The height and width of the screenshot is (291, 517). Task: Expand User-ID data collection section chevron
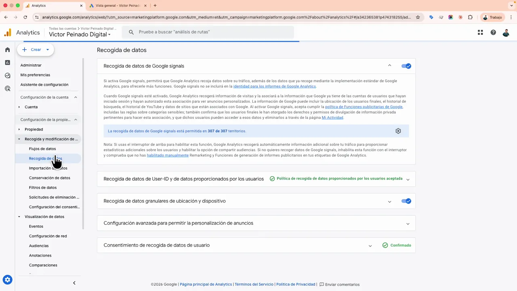coord(408,179)
